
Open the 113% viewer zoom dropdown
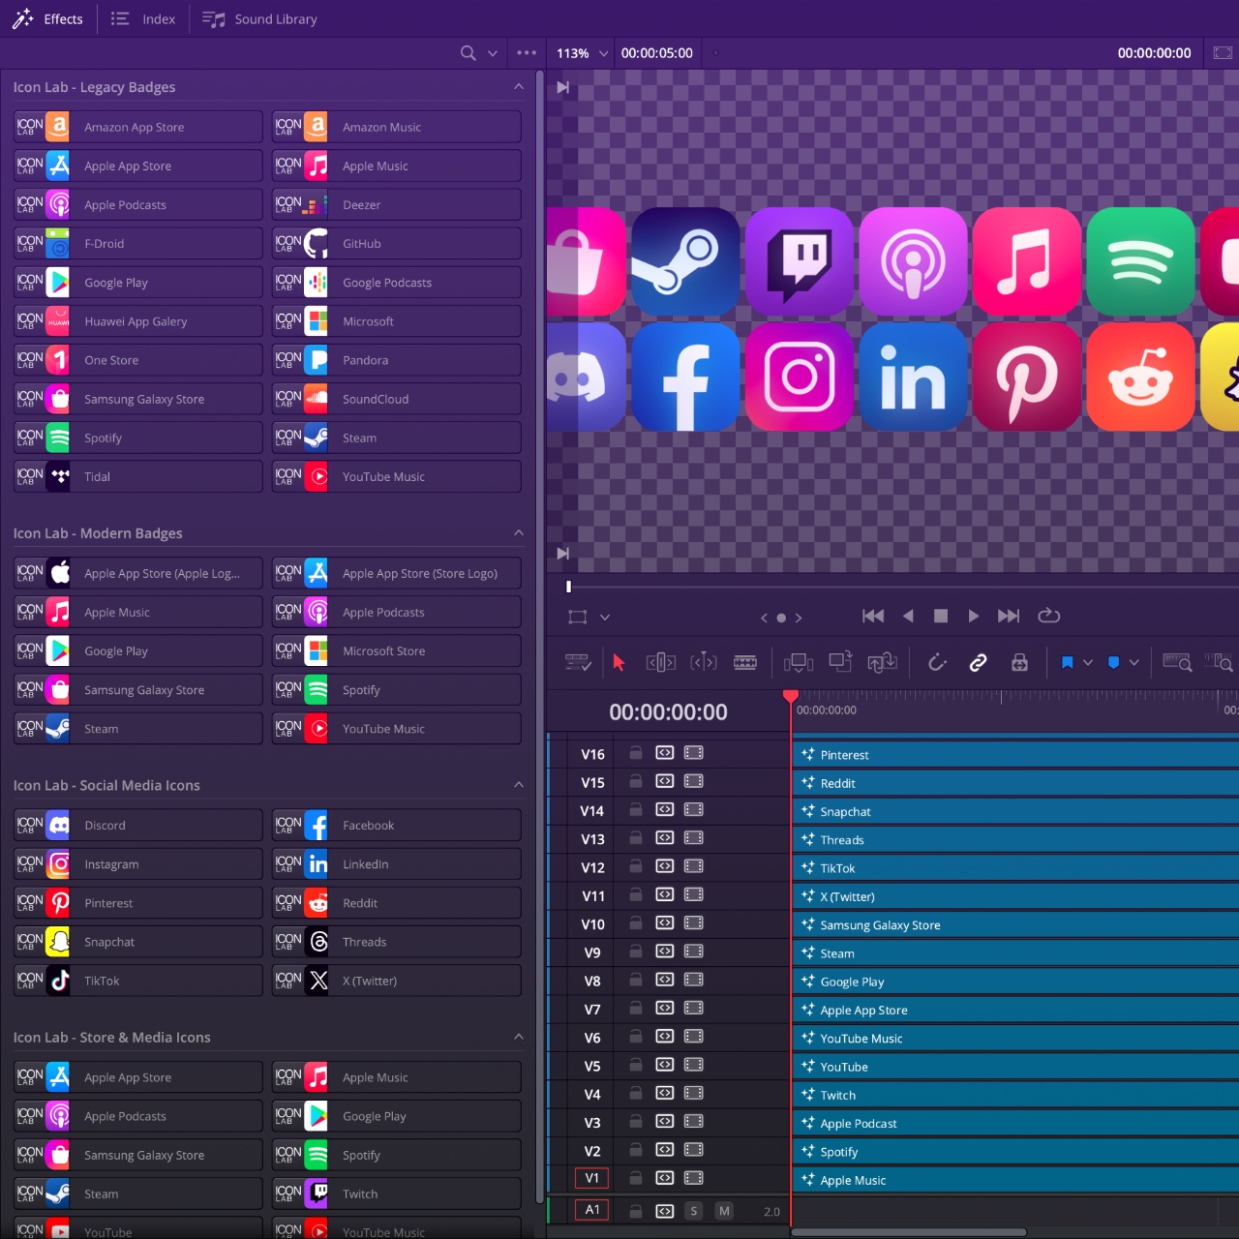click(583, 53)
